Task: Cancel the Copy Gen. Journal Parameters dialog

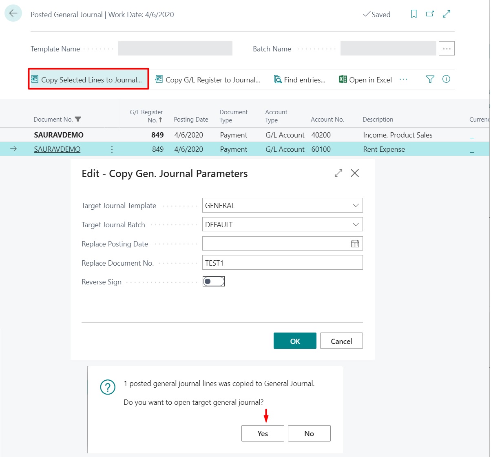Action: 341,341
